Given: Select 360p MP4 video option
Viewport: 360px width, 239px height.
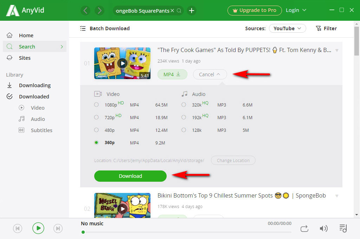Looking at the screenshot, I should coord(96,143).
